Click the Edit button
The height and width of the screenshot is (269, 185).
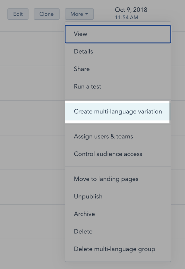click(18, 14)
